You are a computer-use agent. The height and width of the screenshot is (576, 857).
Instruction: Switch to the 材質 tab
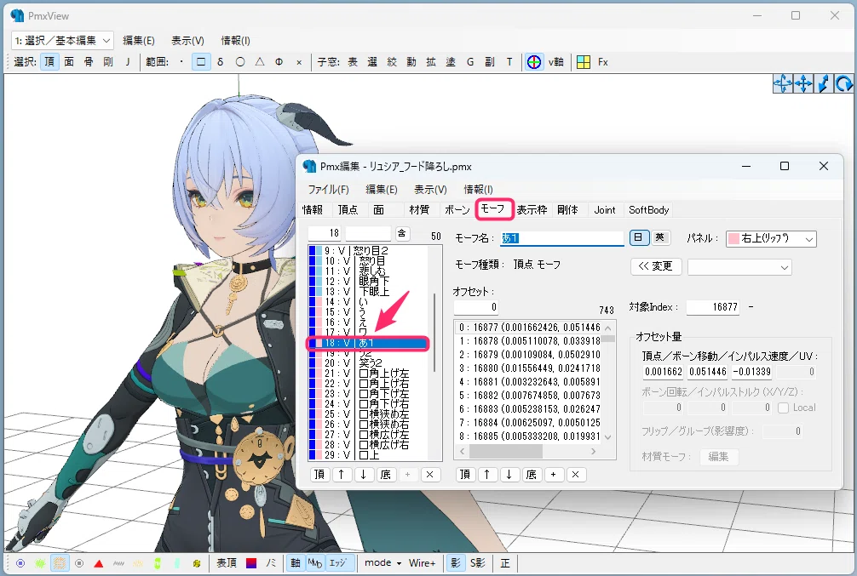tap(419, 209)
